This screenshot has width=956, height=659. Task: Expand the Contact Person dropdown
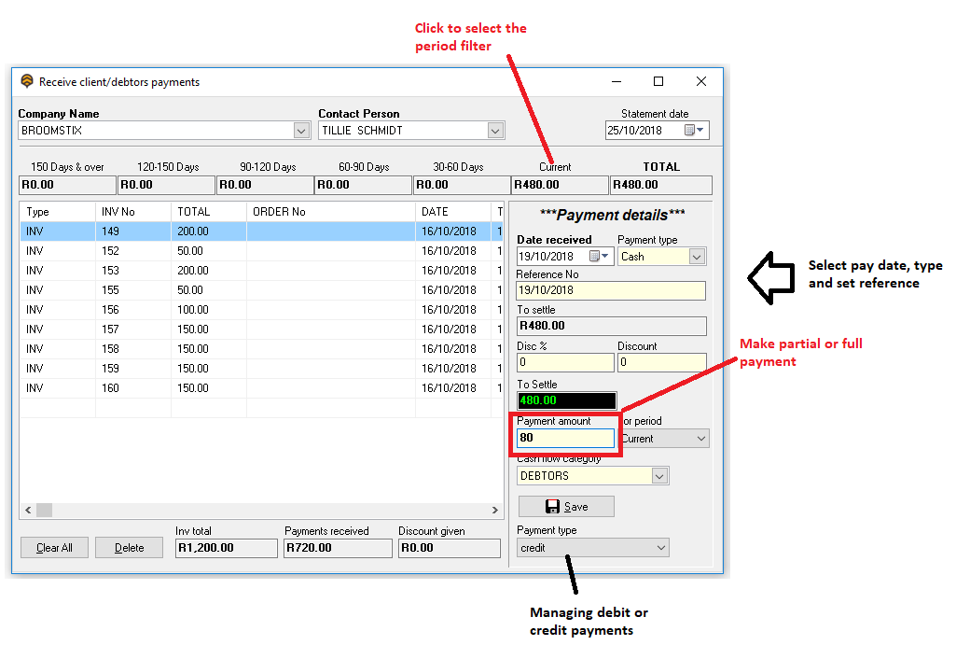tap(495, 131)
